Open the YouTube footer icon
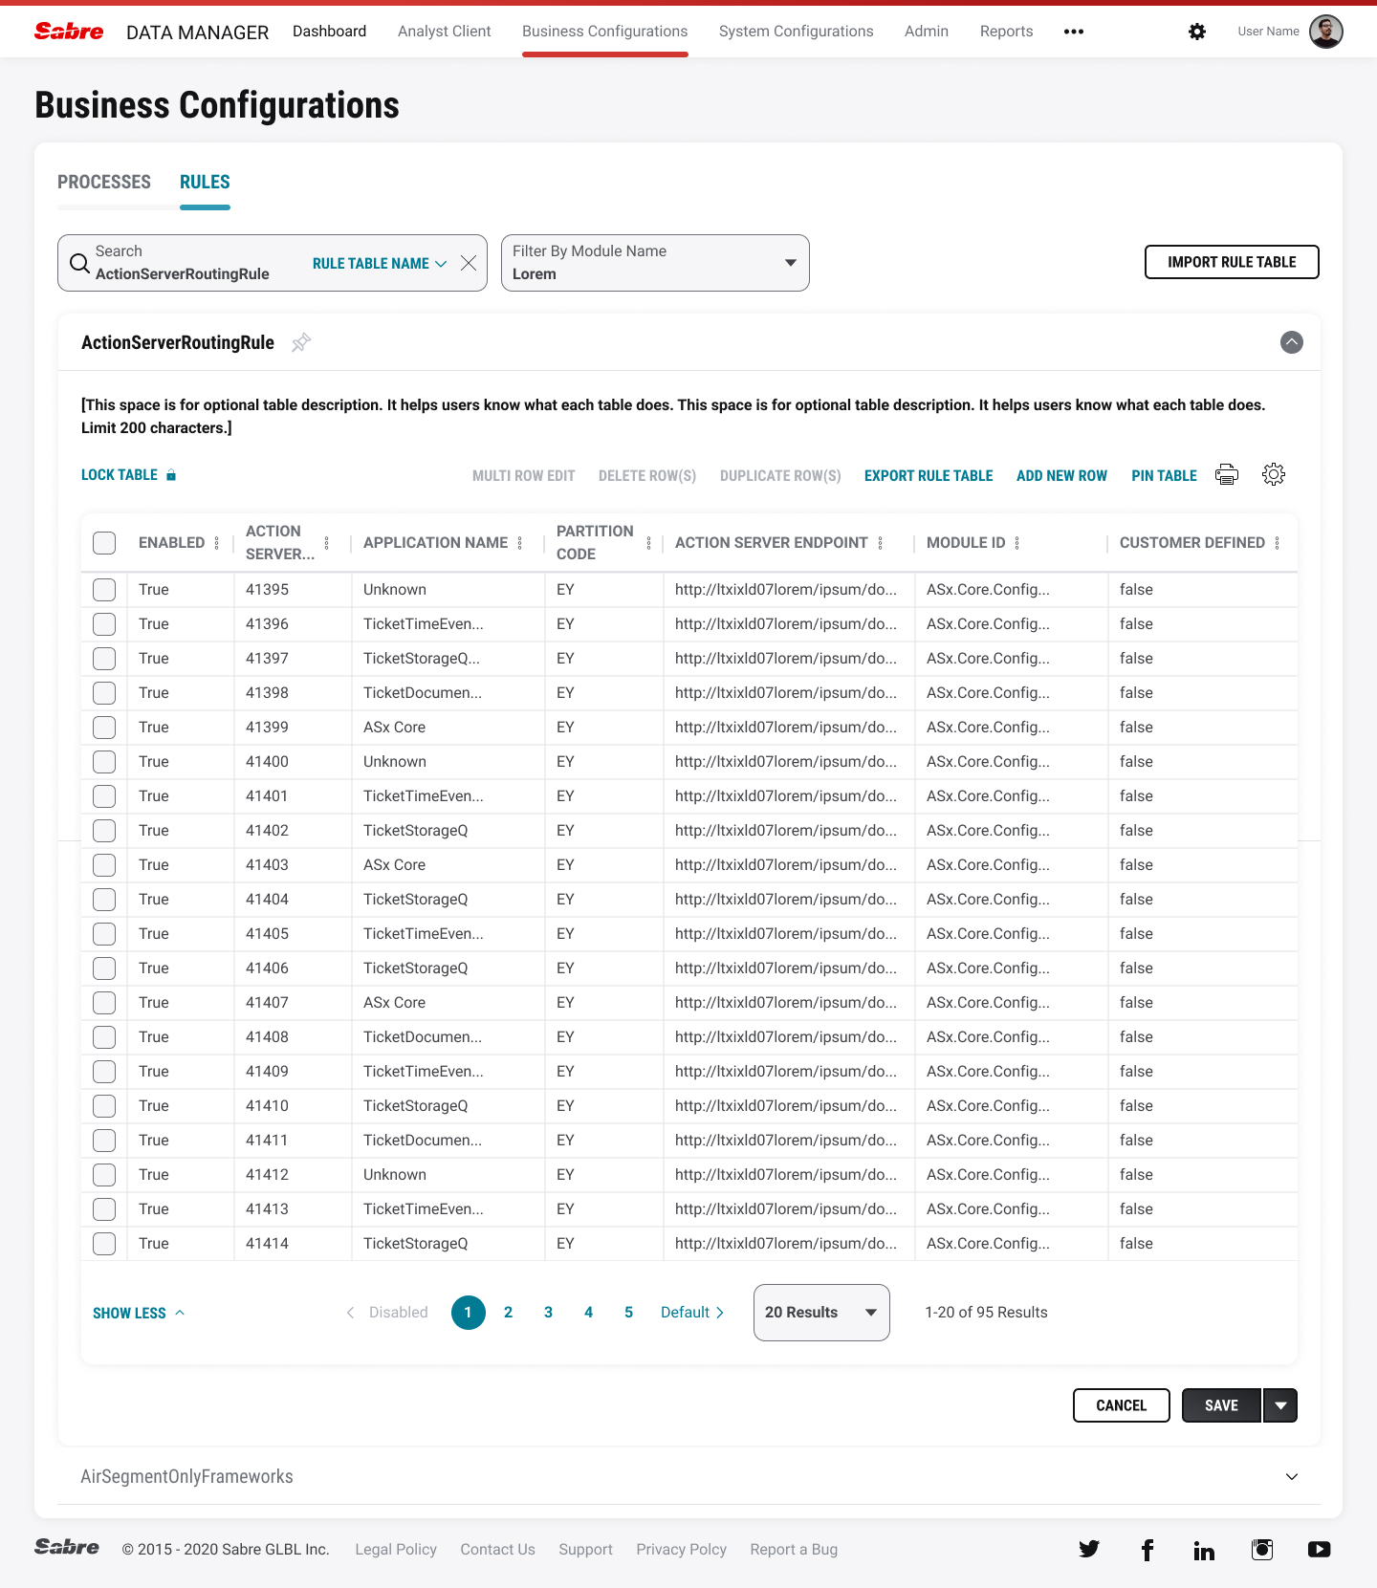Screen dimensions: 1377x1588 click(x=1319, y=1549)
